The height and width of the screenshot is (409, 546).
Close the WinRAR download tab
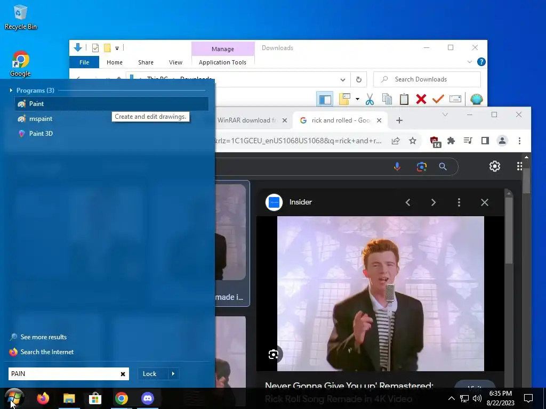coord(285,120)
